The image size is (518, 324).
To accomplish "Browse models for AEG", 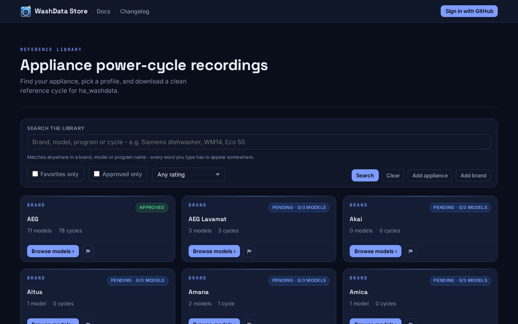I will tap(53, 251).
